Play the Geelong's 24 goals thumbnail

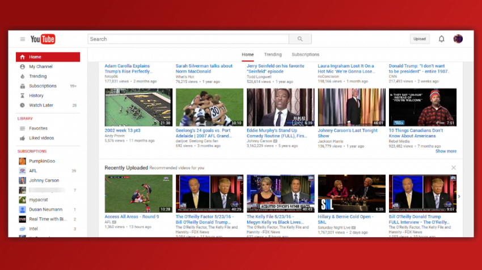point(209,107)
